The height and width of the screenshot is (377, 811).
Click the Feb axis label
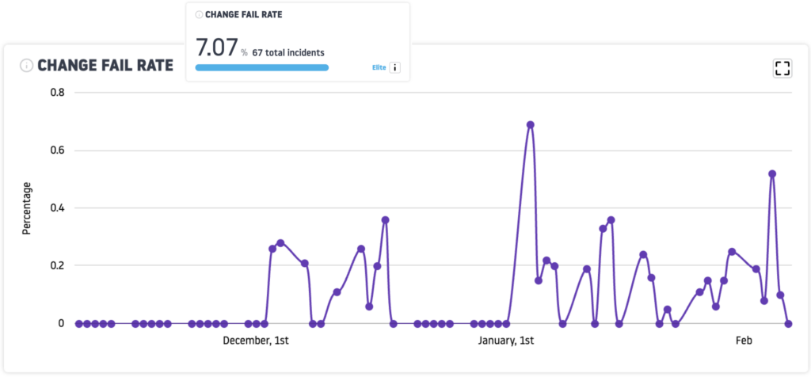(744, 341)
